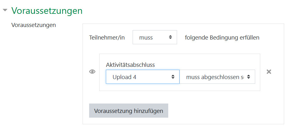
Task: Click the "Aktivitätsabschluss" condition label
Action: pyautogui.click(x=130, y=65)
